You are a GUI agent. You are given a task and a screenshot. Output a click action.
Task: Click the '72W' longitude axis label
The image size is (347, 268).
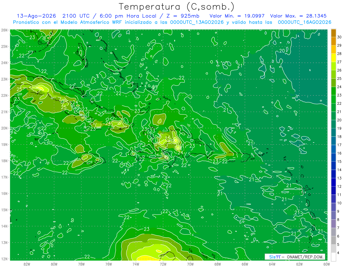(x=163, y=264)
